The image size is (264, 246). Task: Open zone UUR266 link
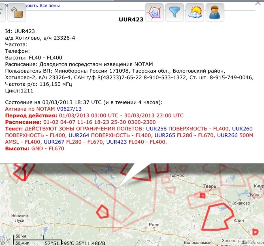227,135
